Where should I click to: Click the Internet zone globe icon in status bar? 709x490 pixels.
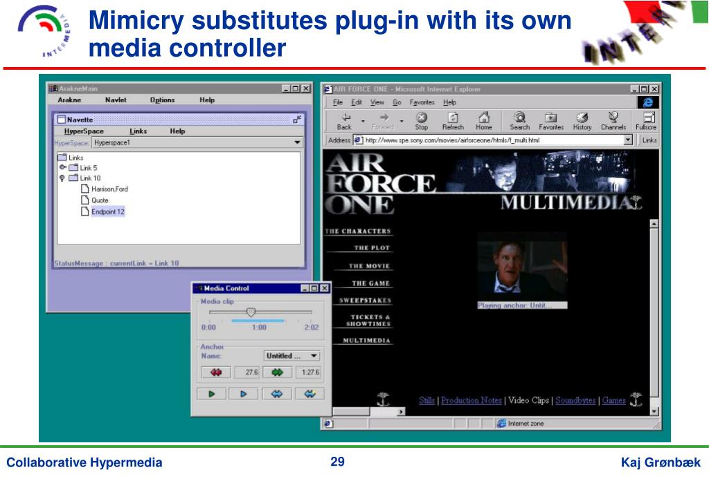pyautogui.click(x=501, y=423)
